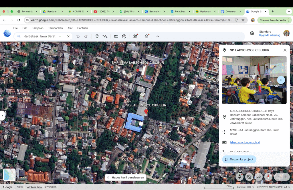Open the Tampilan menu
This screenshot has height=190, width=293.
[x=37, y=28]
